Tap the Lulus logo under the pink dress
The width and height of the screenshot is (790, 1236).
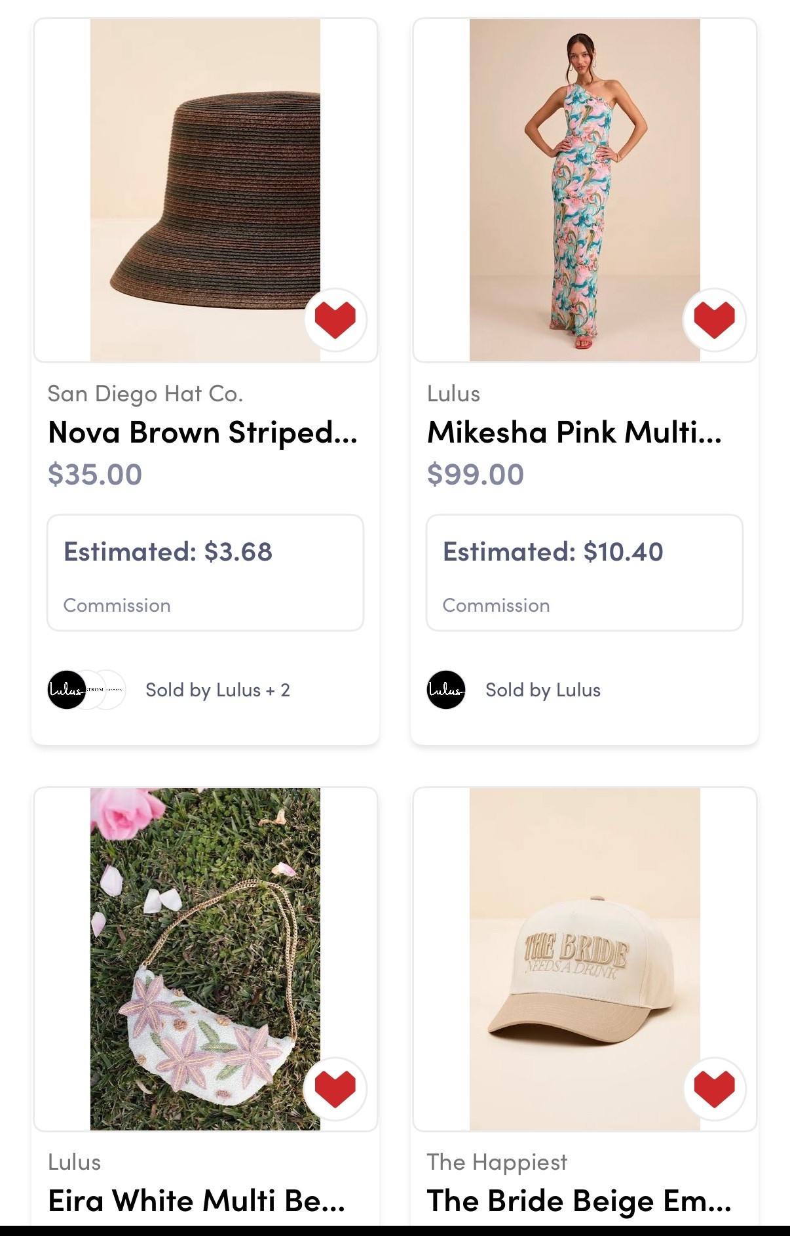click(446, 690)
